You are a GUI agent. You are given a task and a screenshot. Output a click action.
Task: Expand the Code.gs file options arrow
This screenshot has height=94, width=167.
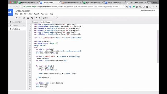[x=24, y=26]
